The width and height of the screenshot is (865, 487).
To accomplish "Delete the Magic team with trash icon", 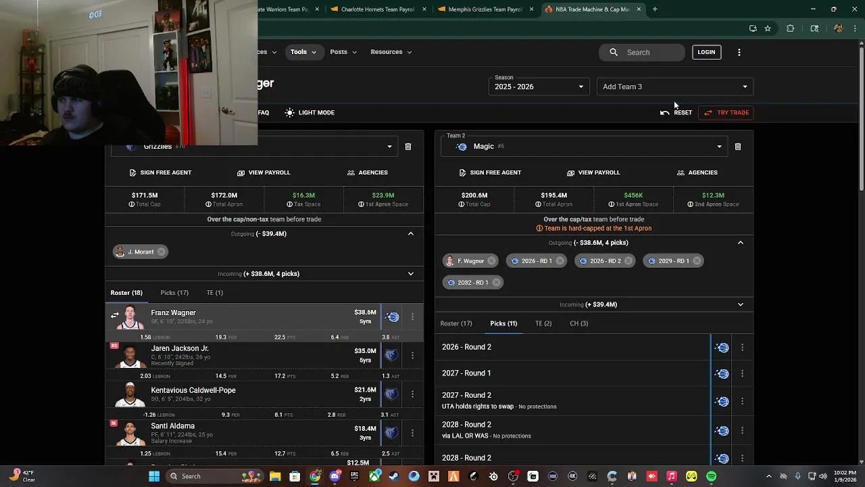I will point(738,147).
